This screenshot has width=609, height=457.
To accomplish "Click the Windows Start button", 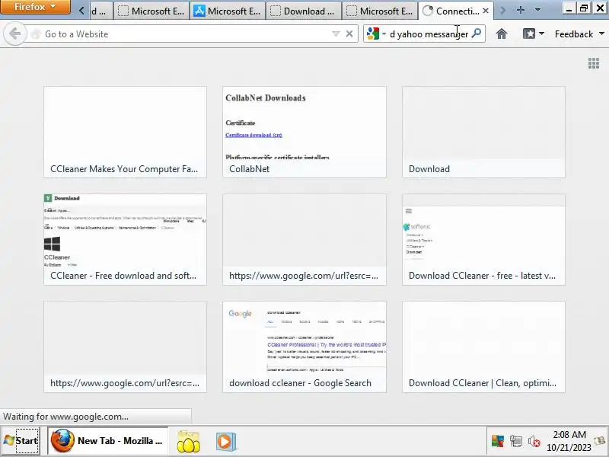I will (x=21, y=441).
